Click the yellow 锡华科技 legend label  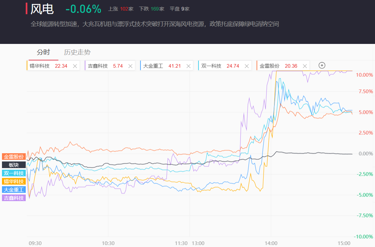click(14, 181)
